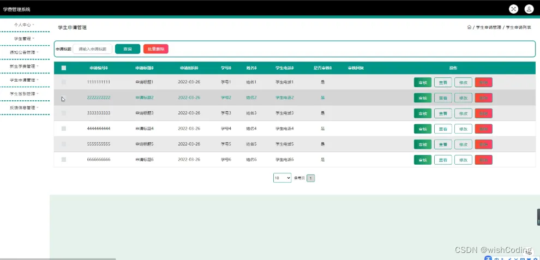The width and height of the screenshot is (540, 260).
Task: Click the 学费管理系统 title text
Action: point(17,9)
